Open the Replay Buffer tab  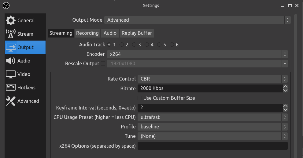tap(137, 33)
